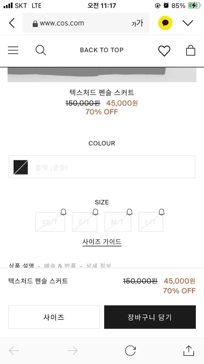Open the hamburger navigation menu

pos(13,50)
